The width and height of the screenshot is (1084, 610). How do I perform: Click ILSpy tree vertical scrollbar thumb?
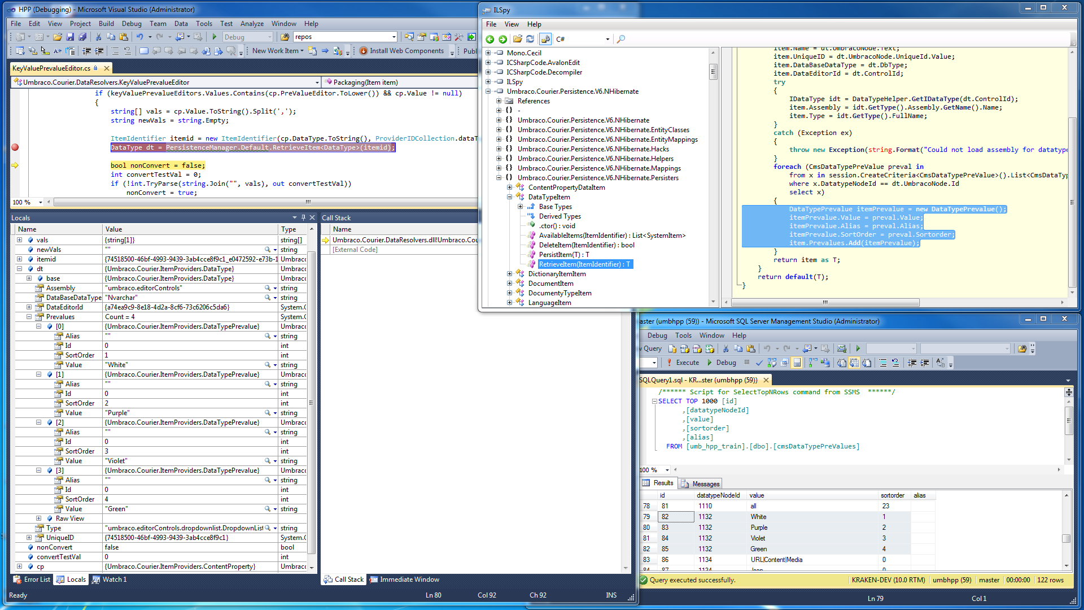coord(713,72)
